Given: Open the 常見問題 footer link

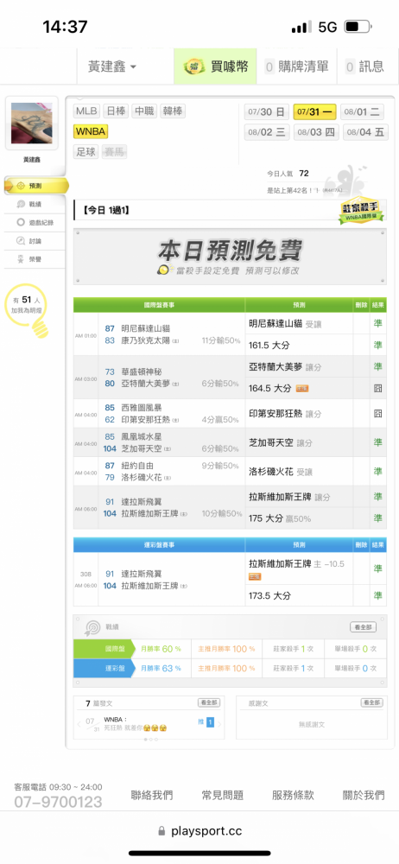Looking at the screenshot, I should point(222,795).
